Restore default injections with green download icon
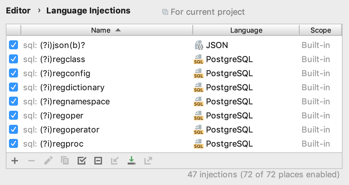 132,161
